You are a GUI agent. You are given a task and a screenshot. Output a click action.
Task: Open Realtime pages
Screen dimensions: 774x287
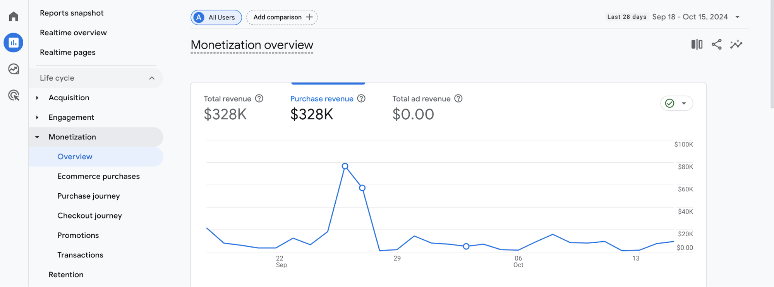[x=68, y=52]
